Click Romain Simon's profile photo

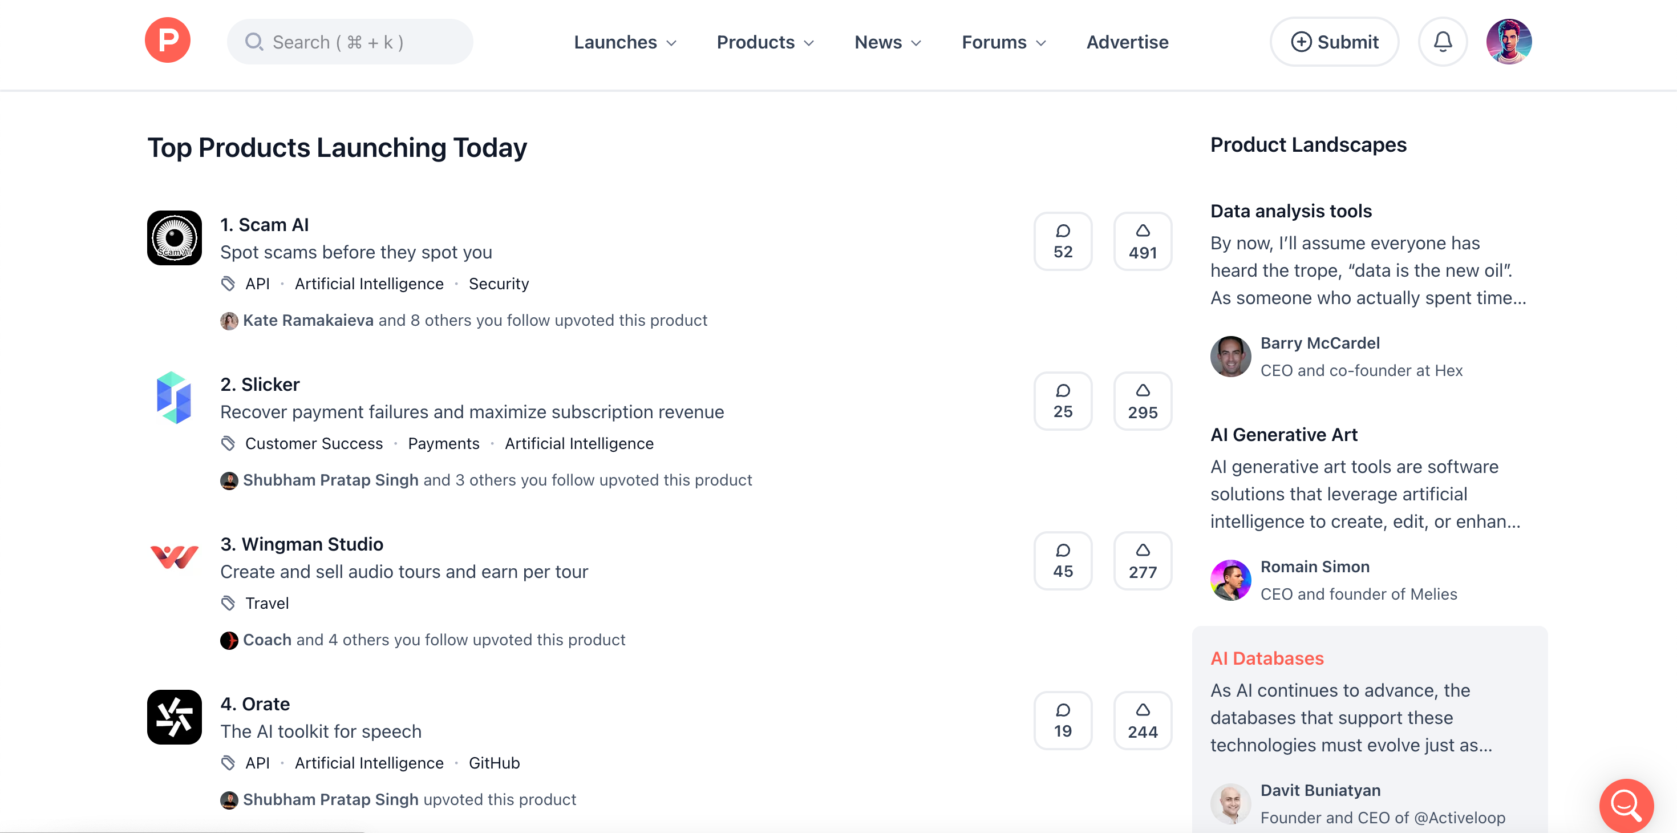pos(1230,580)
